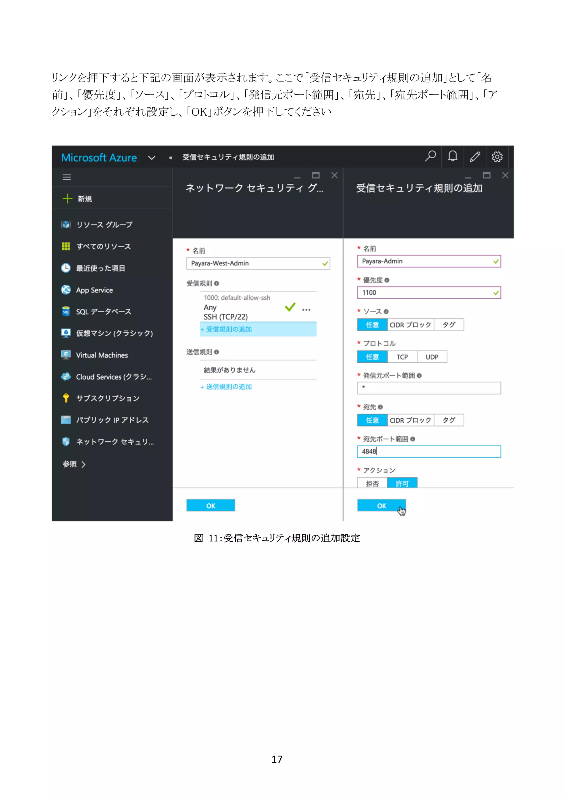564x798 pixels.
Task: Click the info icon beside 宛先 label
Action: pos(380,407)
